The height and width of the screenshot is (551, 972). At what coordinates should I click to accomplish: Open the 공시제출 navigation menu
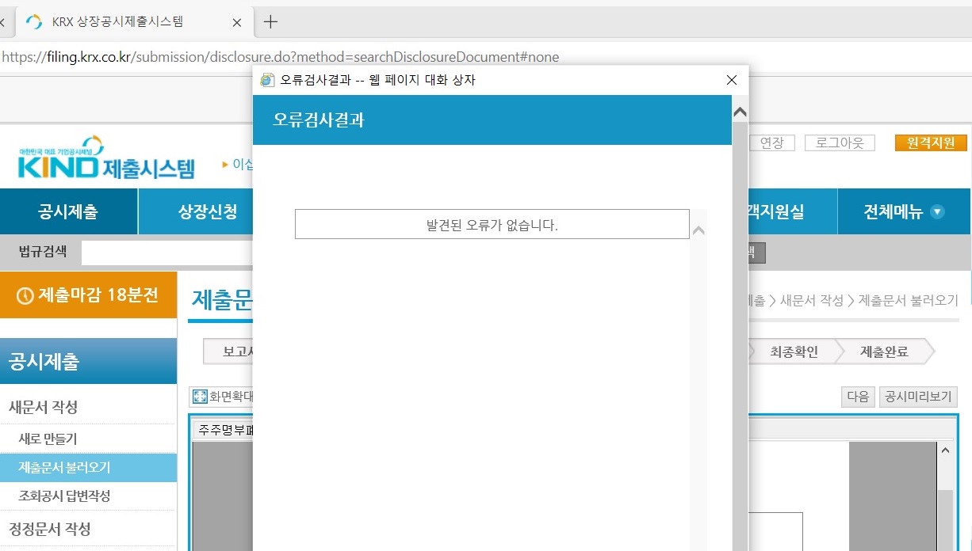(x=69, y=211)
